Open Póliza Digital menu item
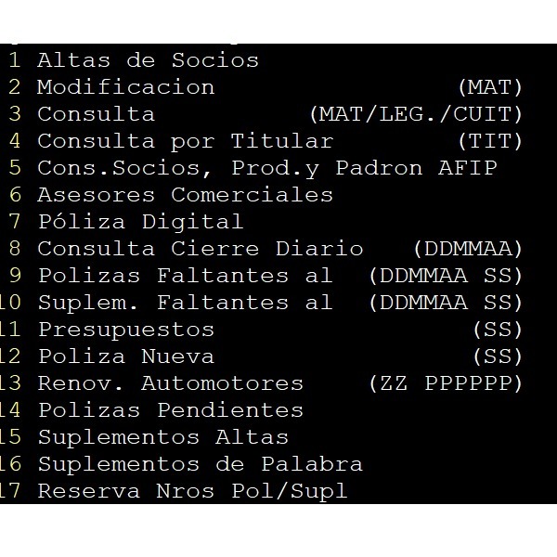Screen dimensions: 557x557 pyautogui.click(x=141, y=222)
